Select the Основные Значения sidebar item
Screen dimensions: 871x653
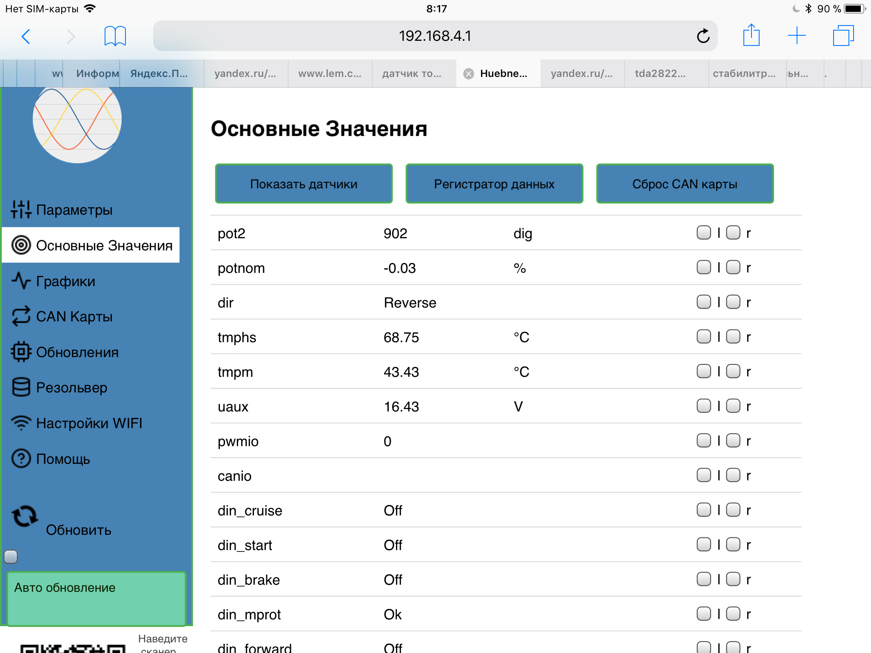click(91, 245)
